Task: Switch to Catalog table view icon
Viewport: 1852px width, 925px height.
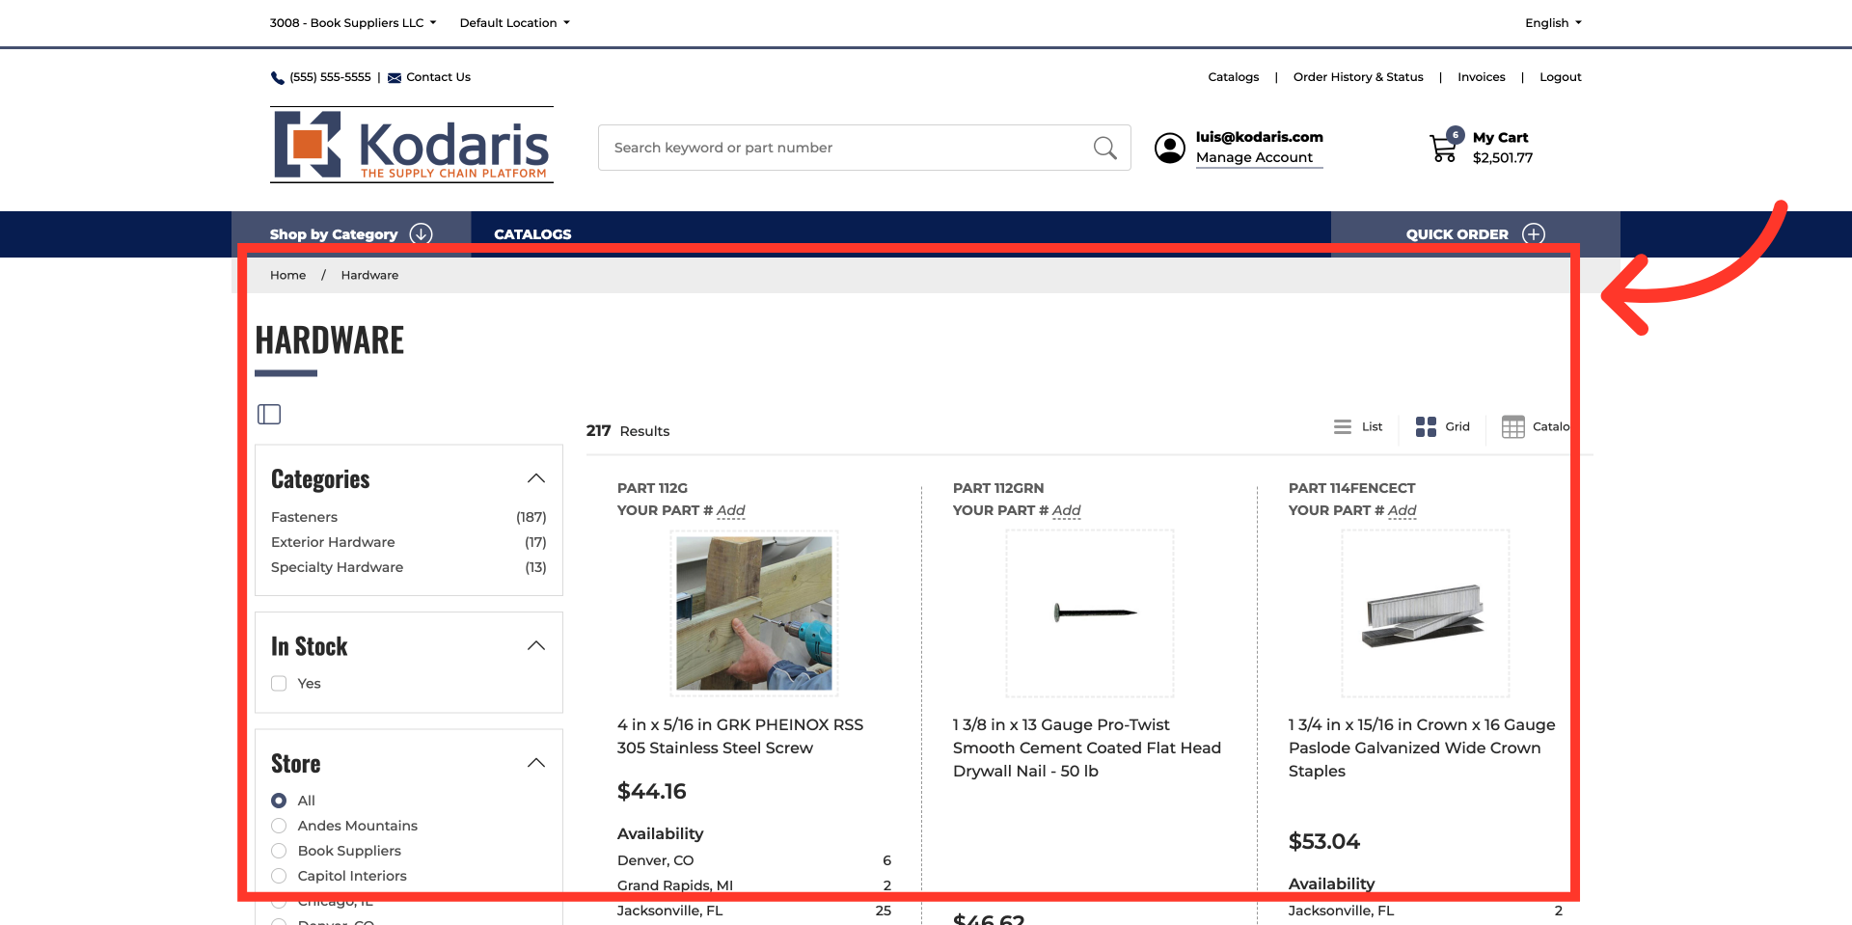Action: 1513,426
